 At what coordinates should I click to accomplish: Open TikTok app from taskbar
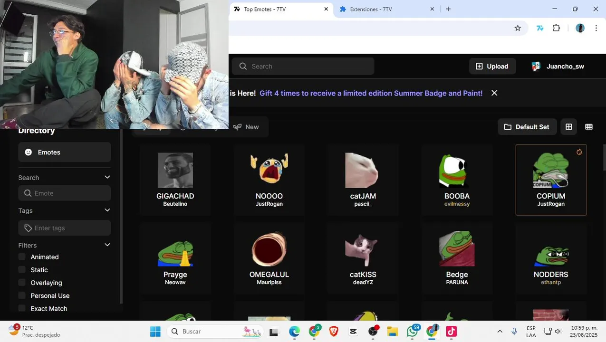coord(451,332)
